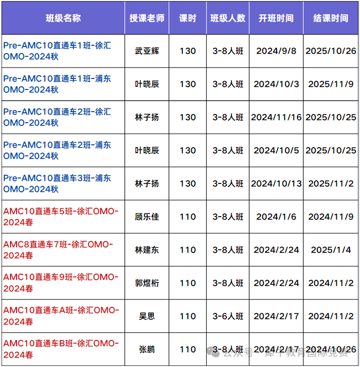Select class Pre-AMC10直通车3班-浦东 OMO-2024秋
360x367 pixels.
point(57,183)
